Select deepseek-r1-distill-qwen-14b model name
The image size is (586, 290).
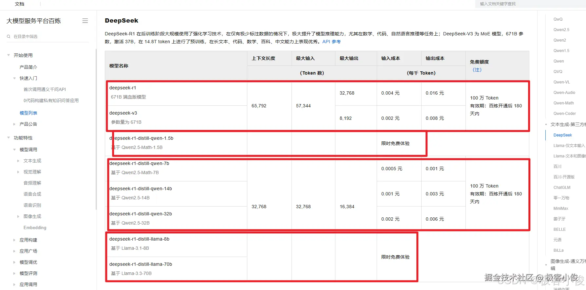pos(141,189)
